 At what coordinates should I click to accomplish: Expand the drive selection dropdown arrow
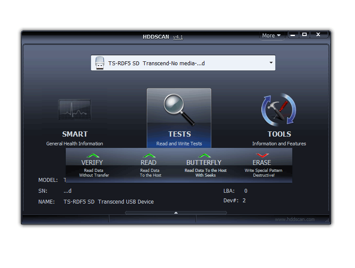click(x=271, y=63)
